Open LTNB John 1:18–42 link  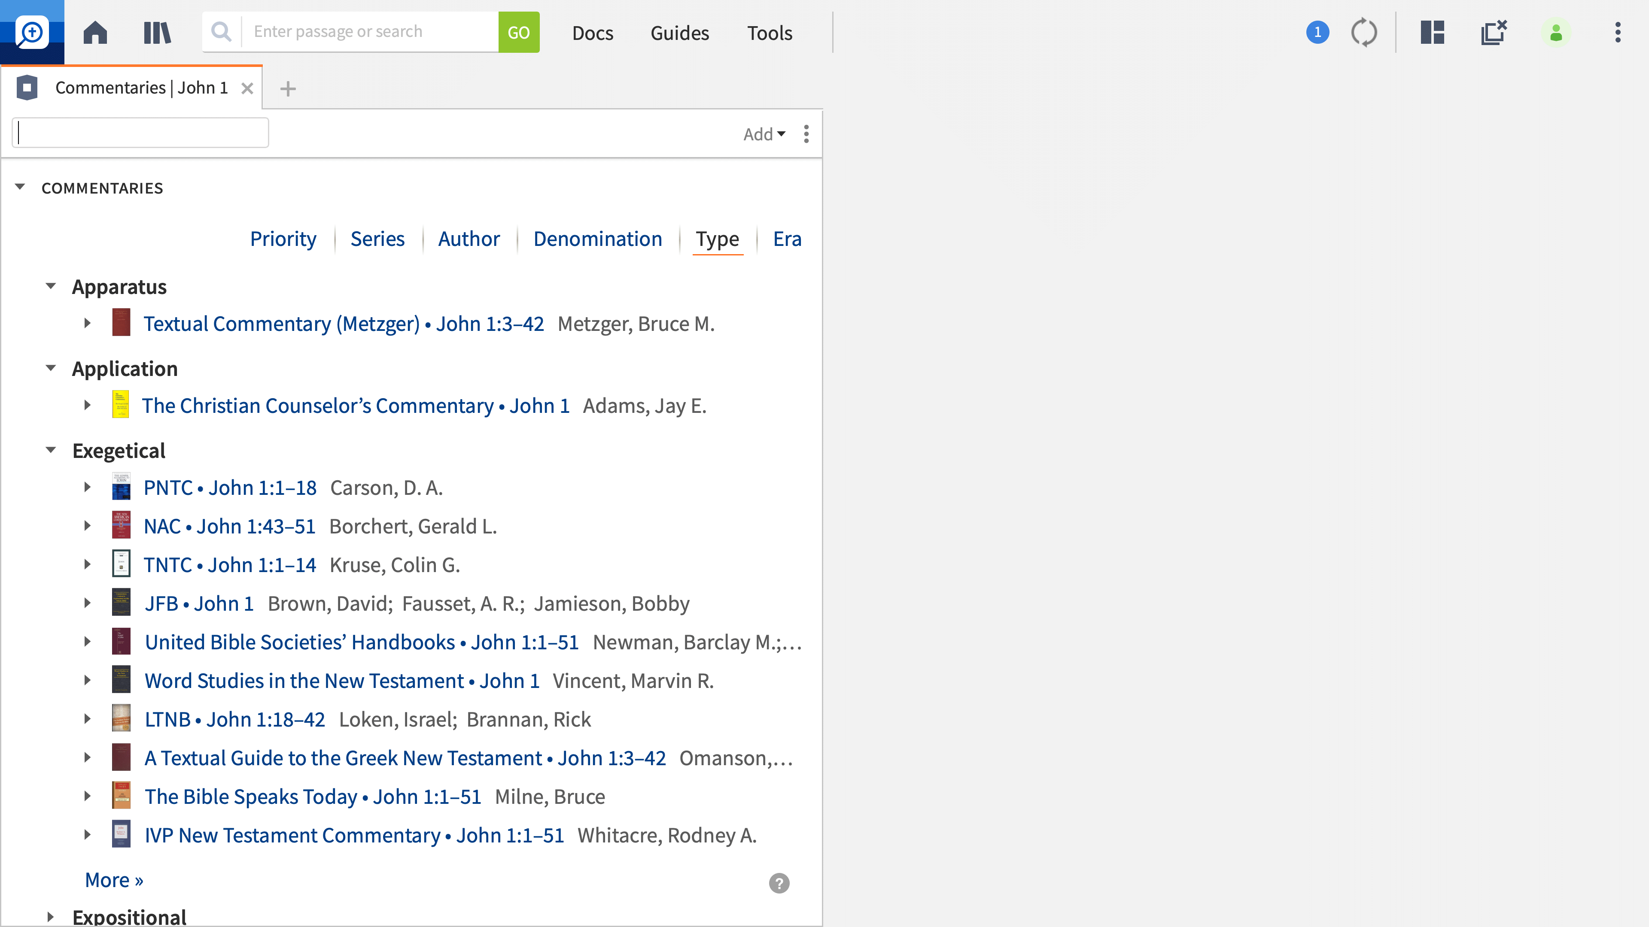[235, 719]
